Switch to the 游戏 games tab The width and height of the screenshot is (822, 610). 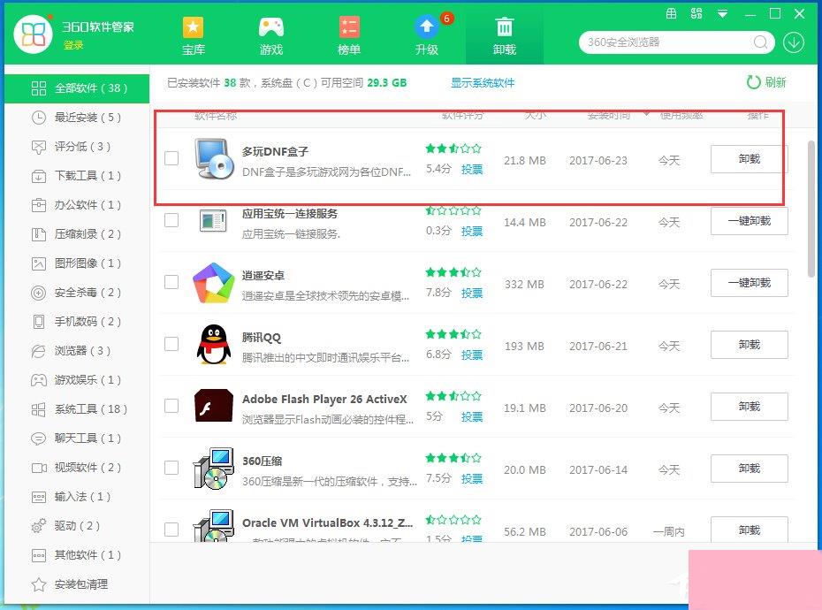(271, 35)
